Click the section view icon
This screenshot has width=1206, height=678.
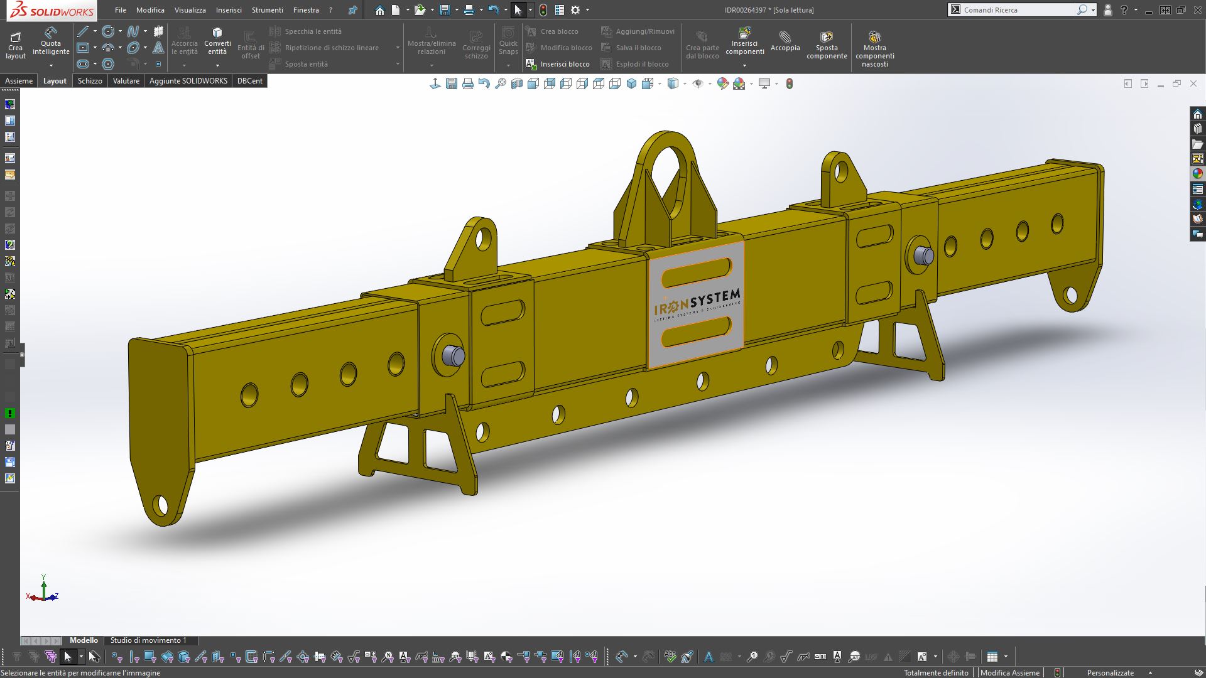pyautogui.click(x=517, y=83)
